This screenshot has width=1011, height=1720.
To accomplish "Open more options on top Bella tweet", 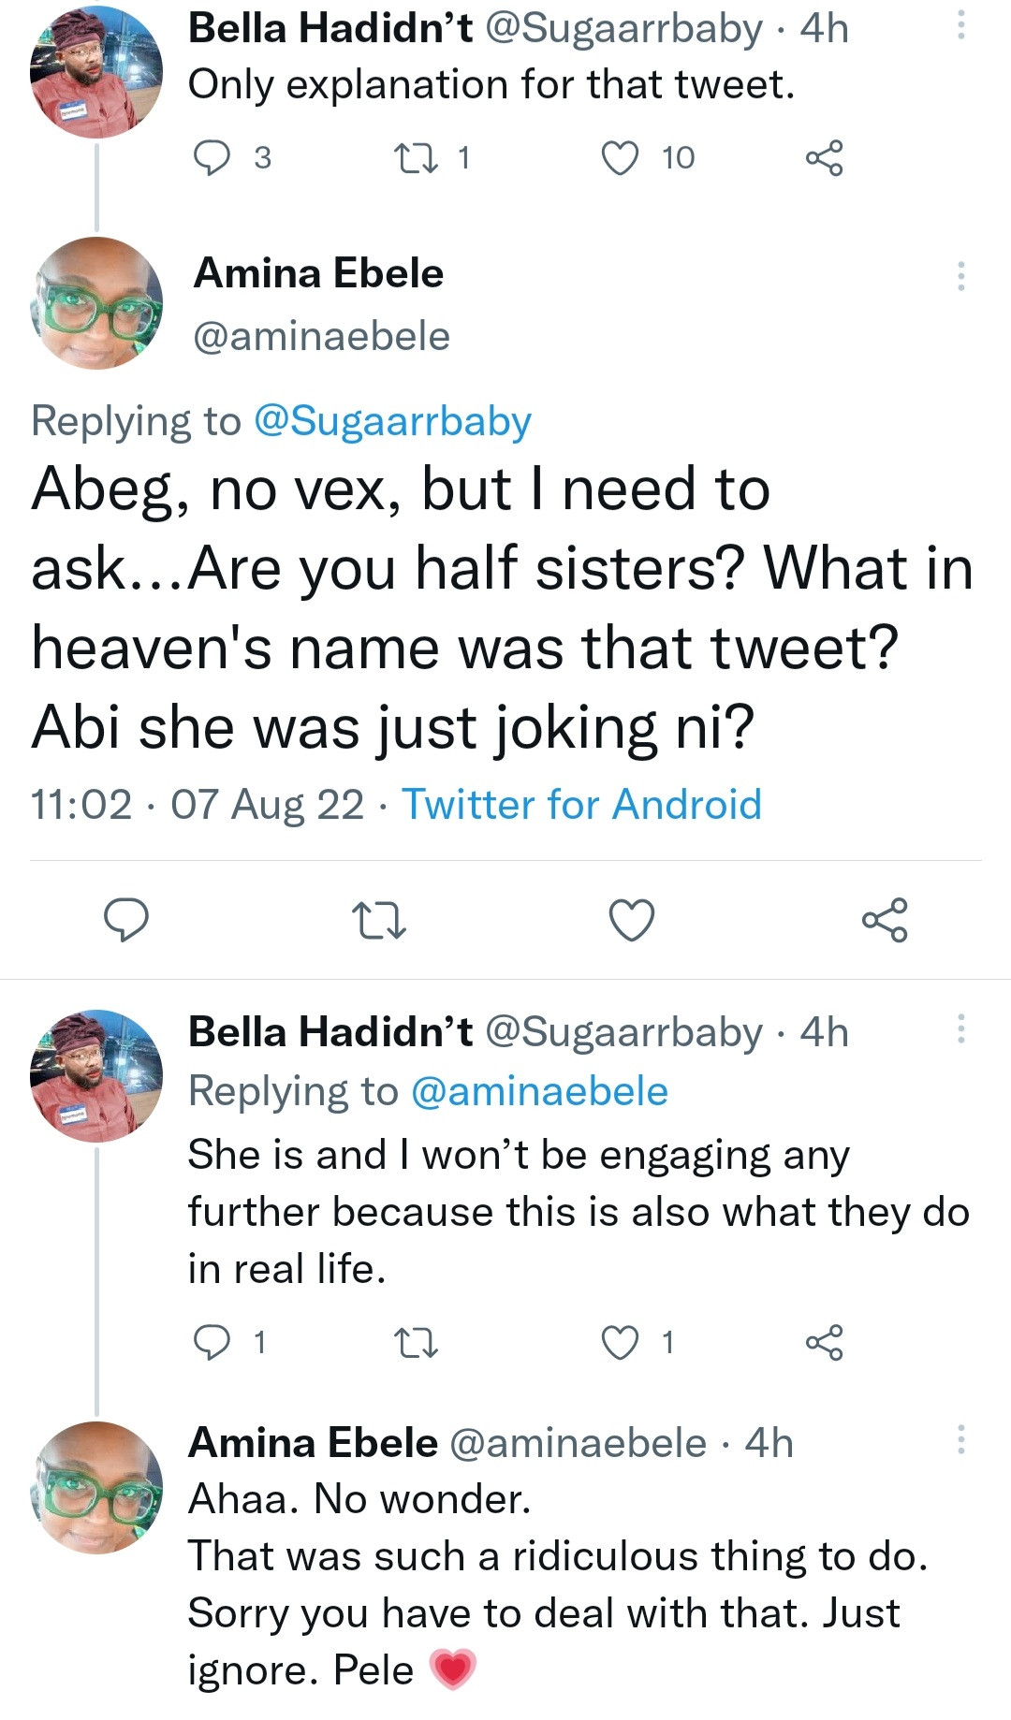I will (960, 25).
